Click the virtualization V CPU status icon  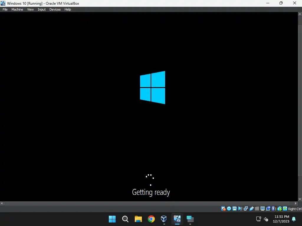point(274,209)
